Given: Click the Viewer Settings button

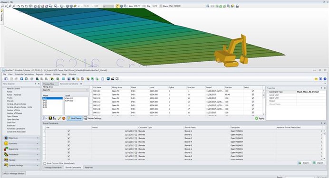Looking at the screenshot, I should click(93, 118).
